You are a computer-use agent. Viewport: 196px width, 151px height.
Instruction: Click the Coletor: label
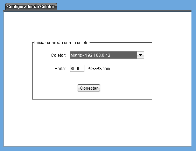click(x=58, y=55)
